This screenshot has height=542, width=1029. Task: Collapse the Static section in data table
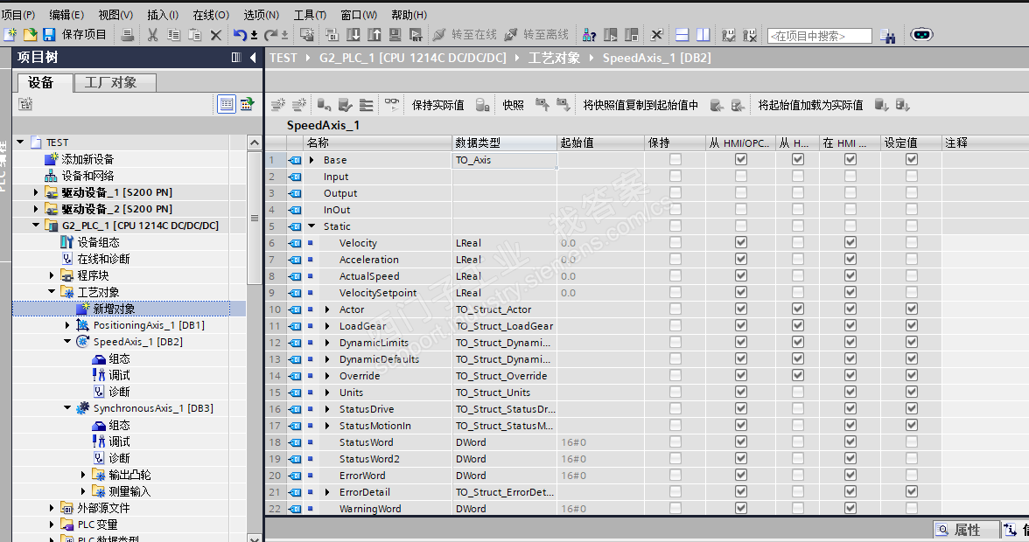(x=311, y=226)
